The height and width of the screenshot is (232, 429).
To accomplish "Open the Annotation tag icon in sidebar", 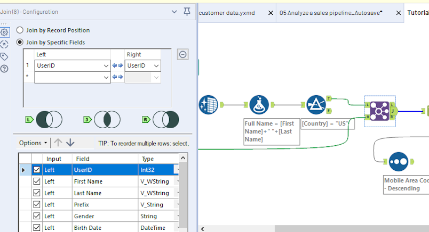I will click(x=4, y=56).
